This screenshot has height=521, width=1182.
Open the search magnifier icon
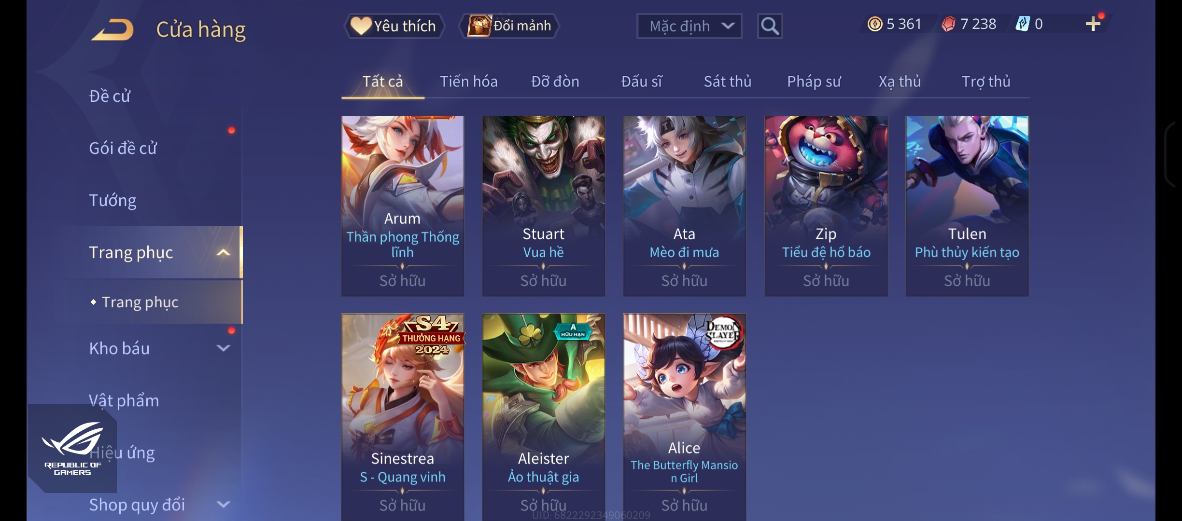770,26
